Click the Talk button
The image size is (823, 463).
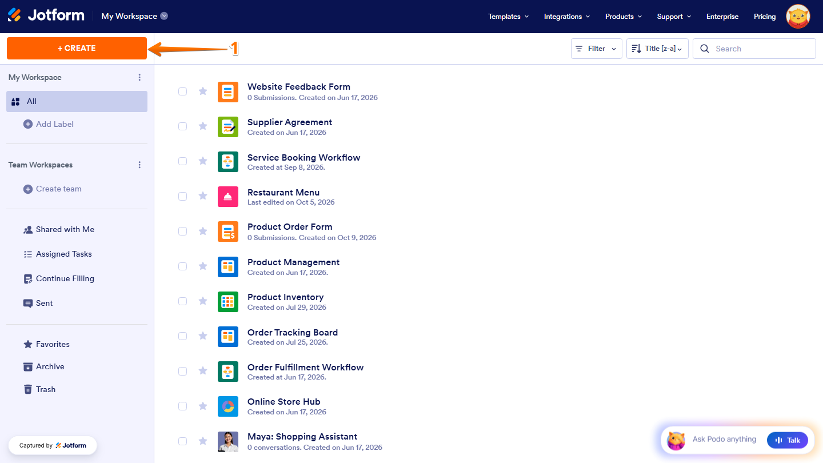click(x=788, y=440)
